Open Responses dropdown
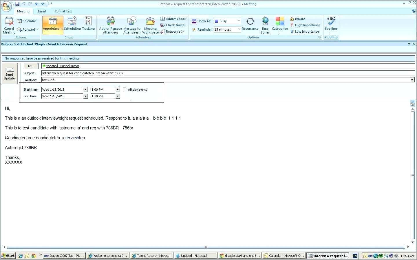Screen dimensions: 417x260 (173, 31)
